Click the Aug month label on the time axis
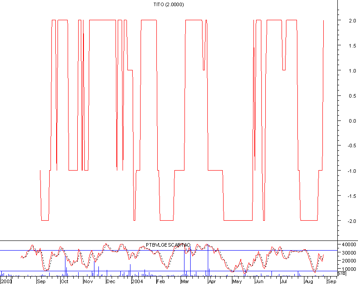The width and height of the screenshot is (358, 284). pyautogui.click(x=309, y=281)
